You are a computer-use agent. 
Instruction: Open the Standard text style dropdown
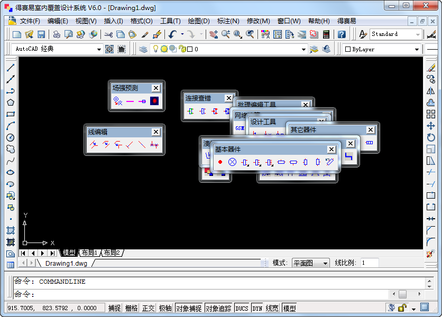pyautogui.click(x=418, y=34)
